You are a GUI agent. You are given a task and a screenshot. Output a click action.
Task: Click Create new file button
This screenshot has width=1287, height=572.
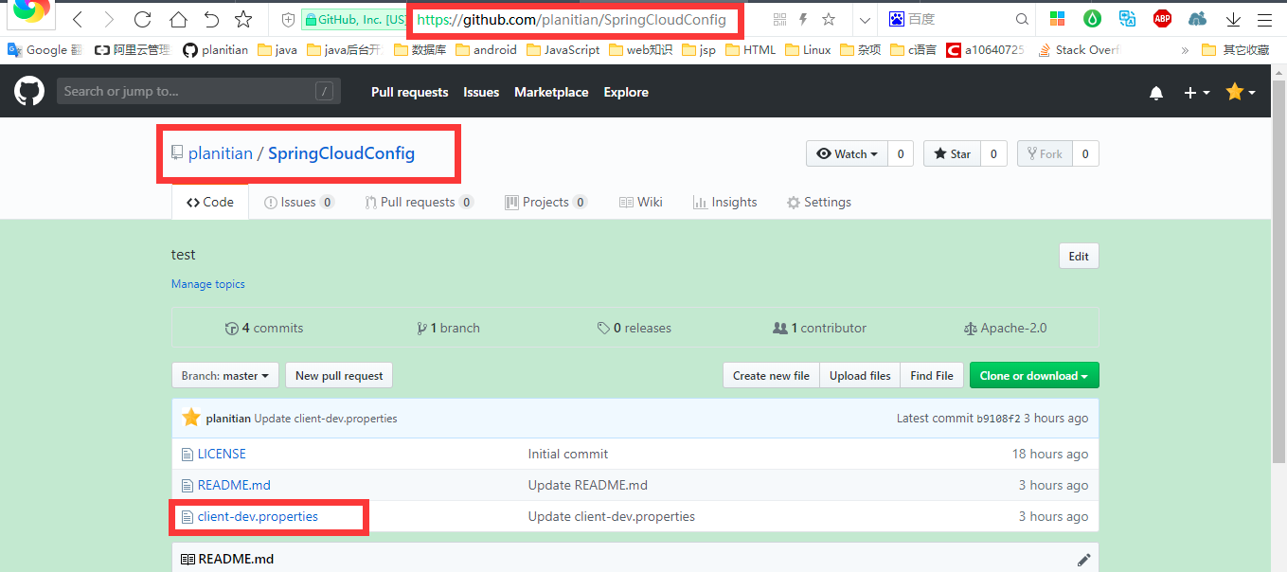click(x=771, y=375)
